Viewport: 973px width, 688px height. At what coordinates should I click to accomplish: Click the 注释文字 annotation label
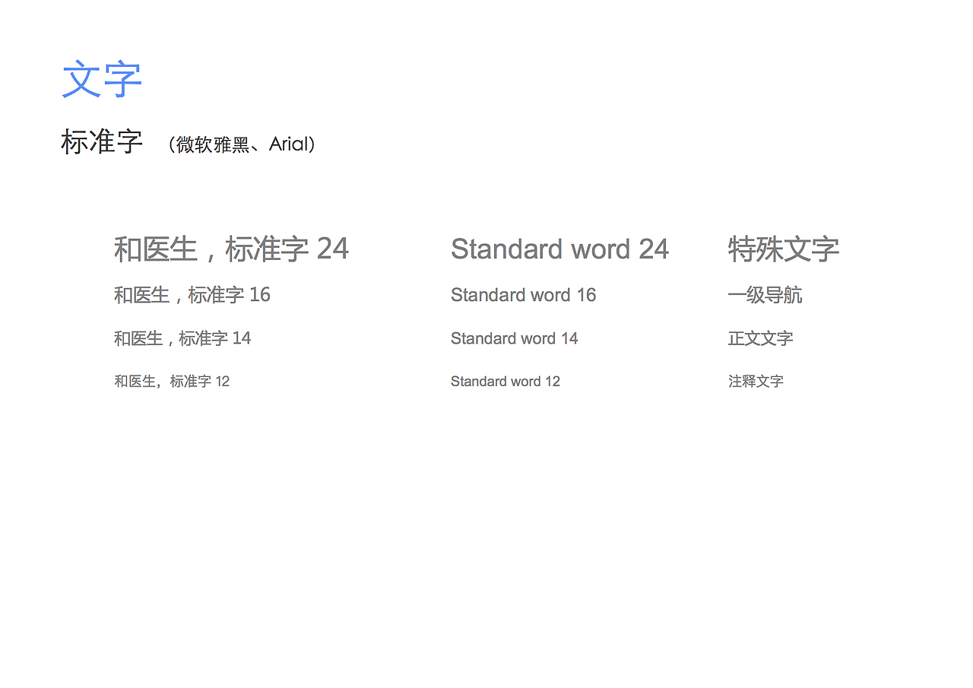pos(755,381)
